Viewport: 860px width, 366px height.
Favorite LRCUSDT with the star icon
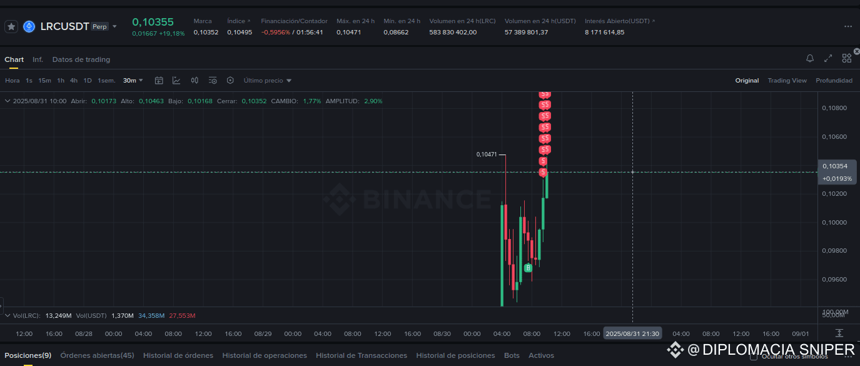coord(11,26)
